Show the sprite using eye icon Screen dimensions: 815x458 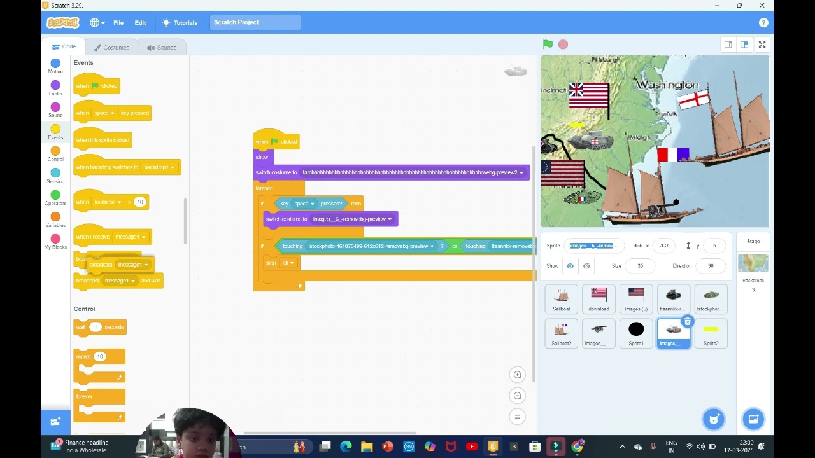570,266
